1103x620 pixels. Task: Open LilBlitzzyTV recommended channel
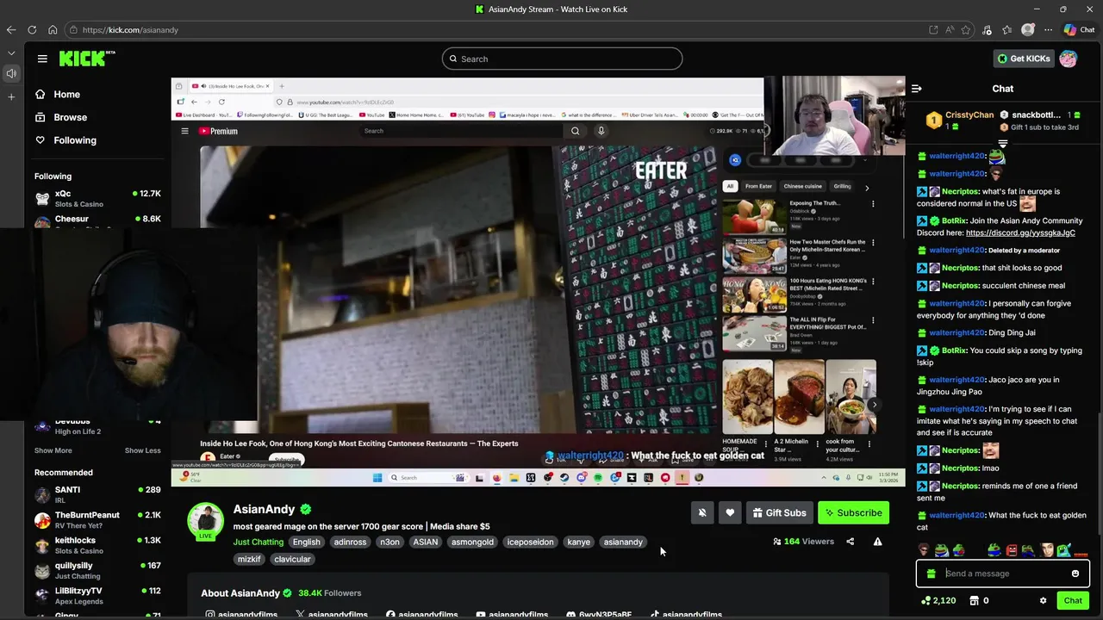pos(97,596)
